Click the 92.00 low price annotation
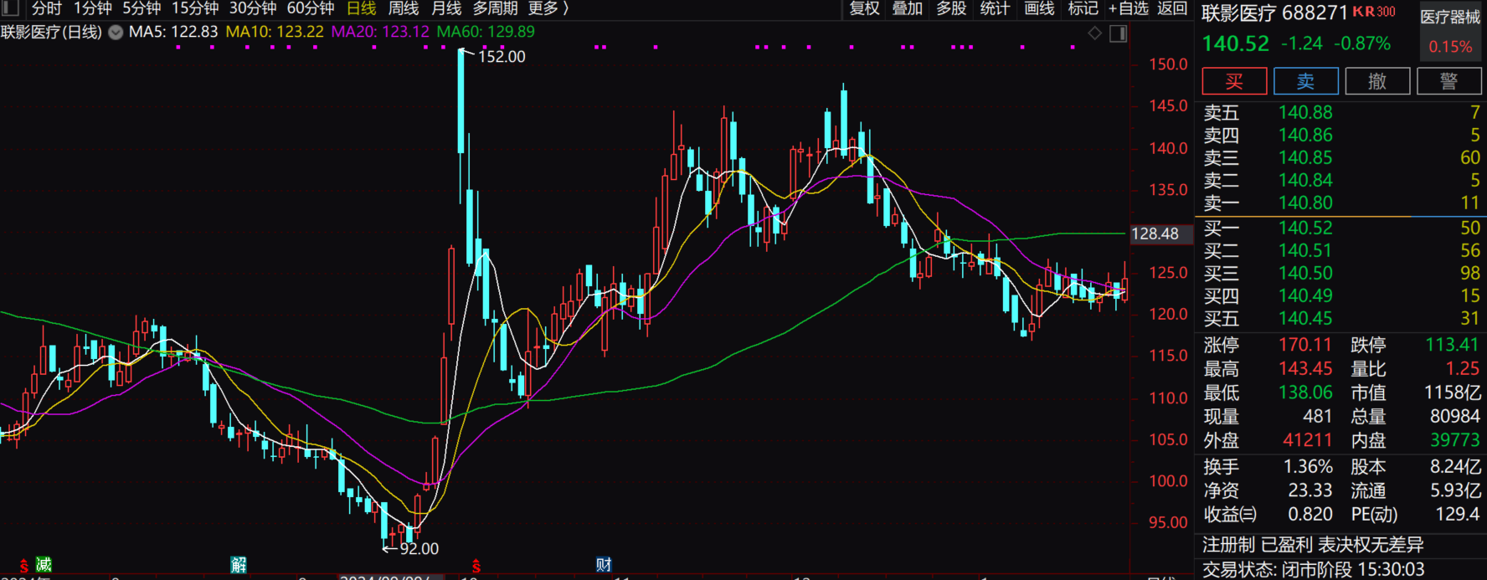 (x=419, y=549)
